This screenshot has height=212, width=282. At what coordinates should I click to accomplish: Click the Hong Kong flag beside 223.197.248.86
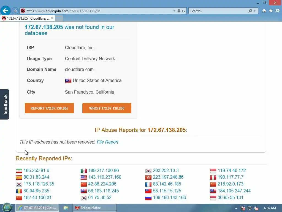[x=148, y=177]
